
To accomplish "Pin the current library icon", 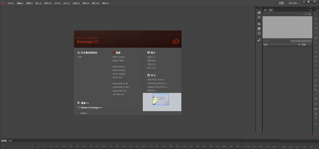I will 305,14.
